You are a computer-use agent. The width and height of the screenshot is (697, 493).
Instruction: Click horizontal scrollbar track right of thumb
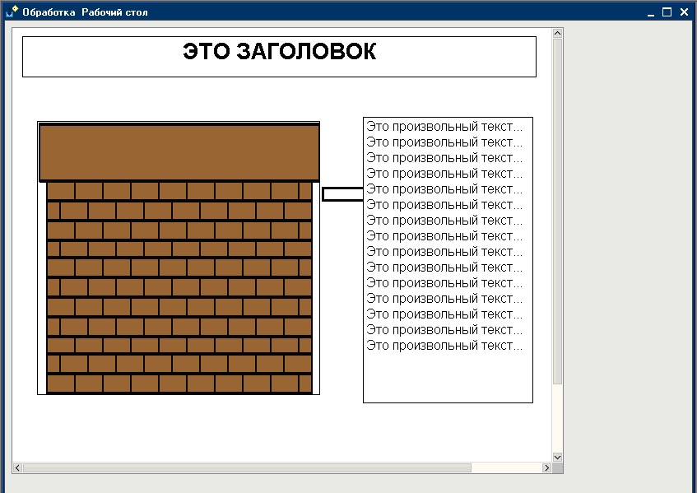506,467
